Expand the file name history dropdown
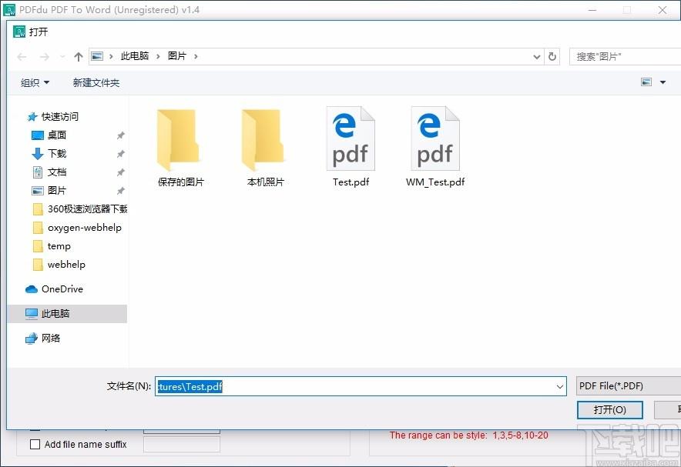Image resolution: width=681 pixels, height=467 pixels. (560, 386)
